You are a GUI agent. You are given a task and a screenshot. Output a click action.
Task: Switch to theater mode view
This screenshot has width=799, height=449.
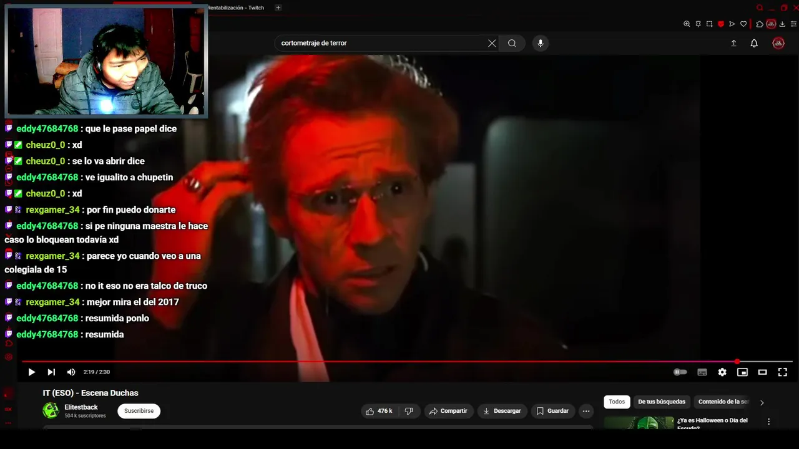click(x=762, y=372)
